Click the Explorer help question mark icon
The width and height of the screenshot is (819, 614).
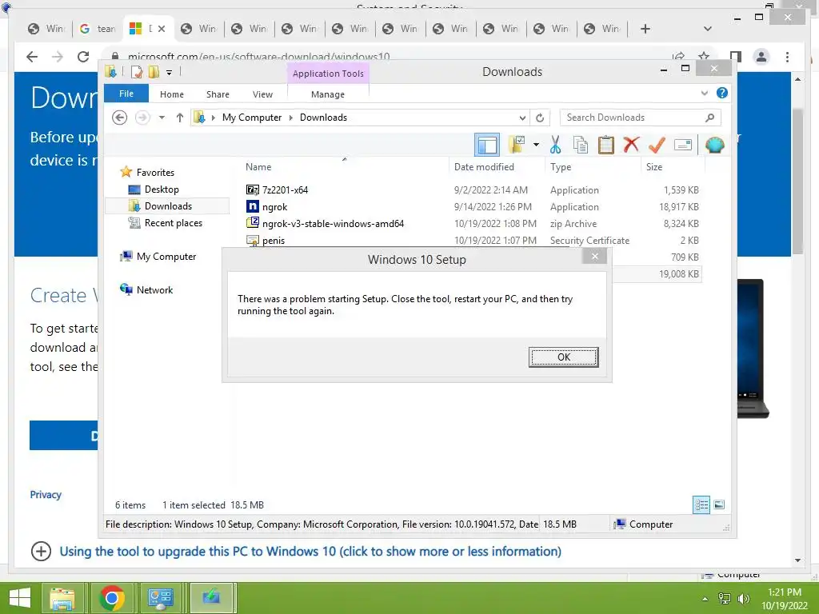pyautogui.click(x=722, y=93)
